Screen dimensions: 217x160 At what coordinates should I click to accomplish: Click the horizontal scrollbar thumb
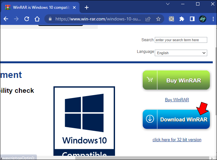(x=142, y=158)
